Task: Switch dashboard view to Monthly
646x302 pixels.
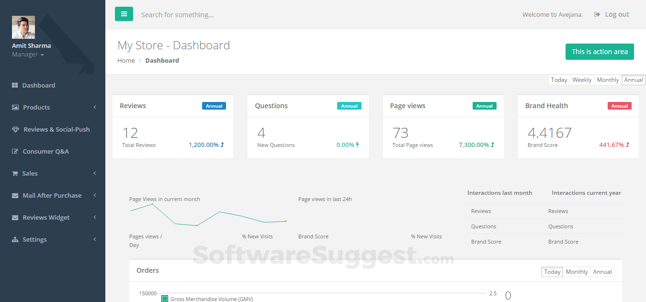Action: coord(607,79)
